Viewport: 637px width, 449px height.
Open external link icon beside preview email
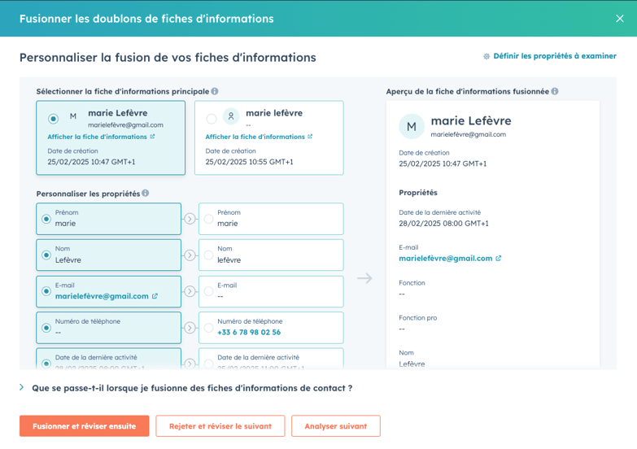pos(499,259)
